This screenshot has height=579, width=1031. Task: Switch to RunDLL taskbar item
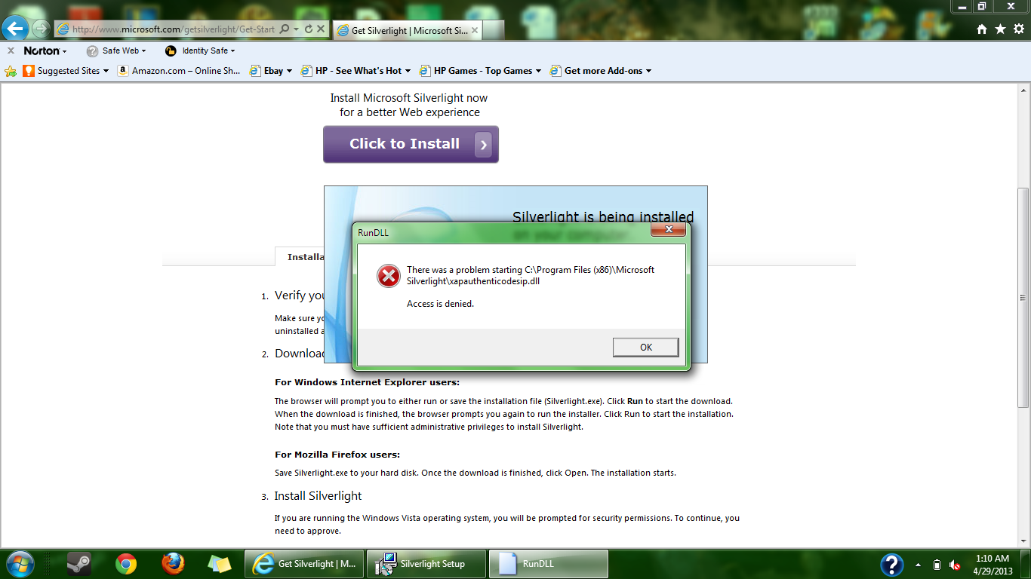coord(549,564)
